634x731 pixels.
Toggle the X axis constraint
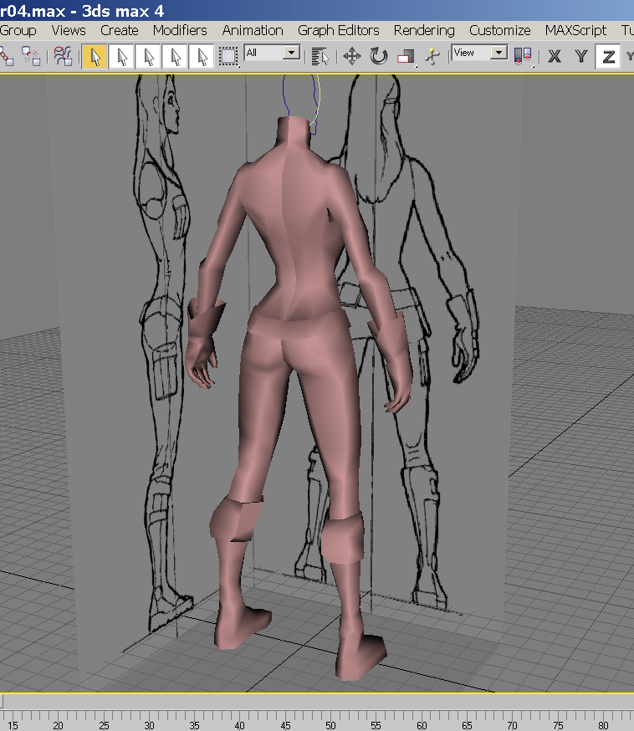click(555, 56)
